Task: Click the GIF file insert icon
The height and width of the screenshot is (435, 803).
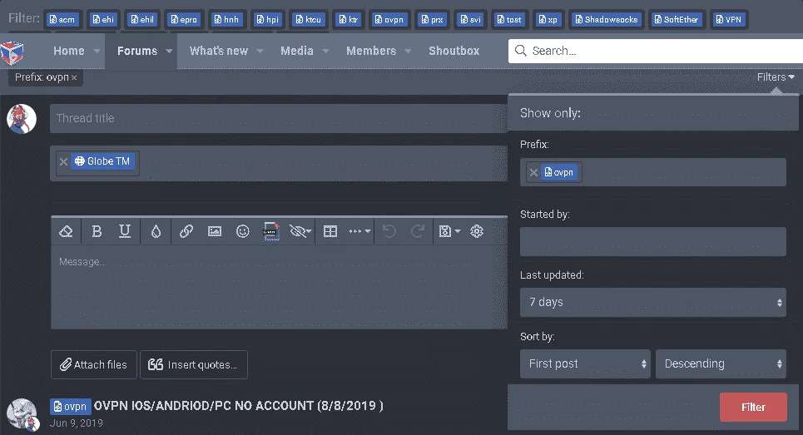Action: pyautogui.click(x=271, y=231)
